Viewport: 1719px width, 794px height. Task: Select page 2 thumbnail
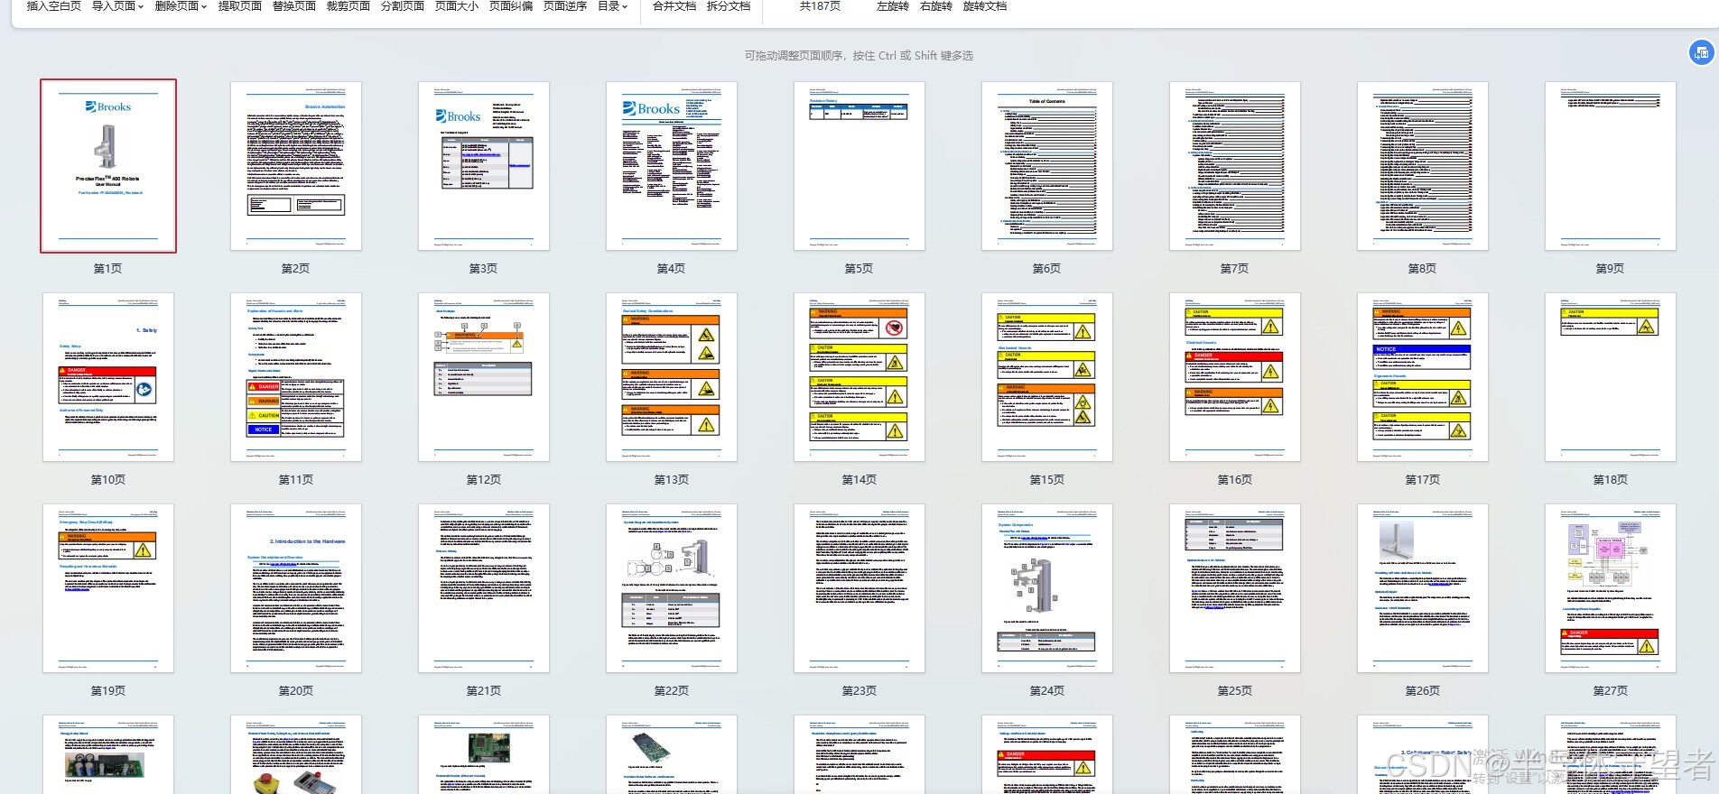point(296,166)
